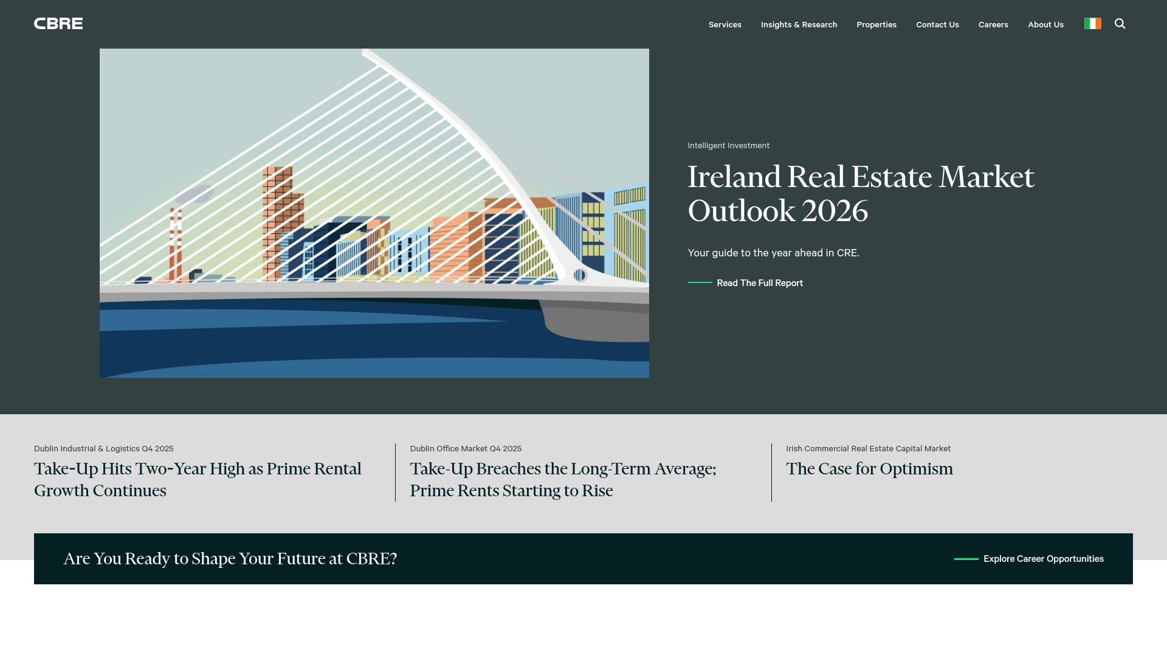Click the Ireland flag country selector
The image size is (1167, 656).
[1092, 24]
